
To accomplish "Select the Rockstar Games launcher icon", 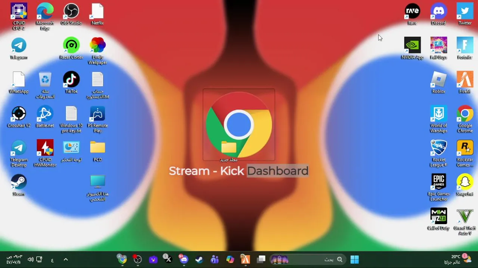I will [x=465, y=153].
